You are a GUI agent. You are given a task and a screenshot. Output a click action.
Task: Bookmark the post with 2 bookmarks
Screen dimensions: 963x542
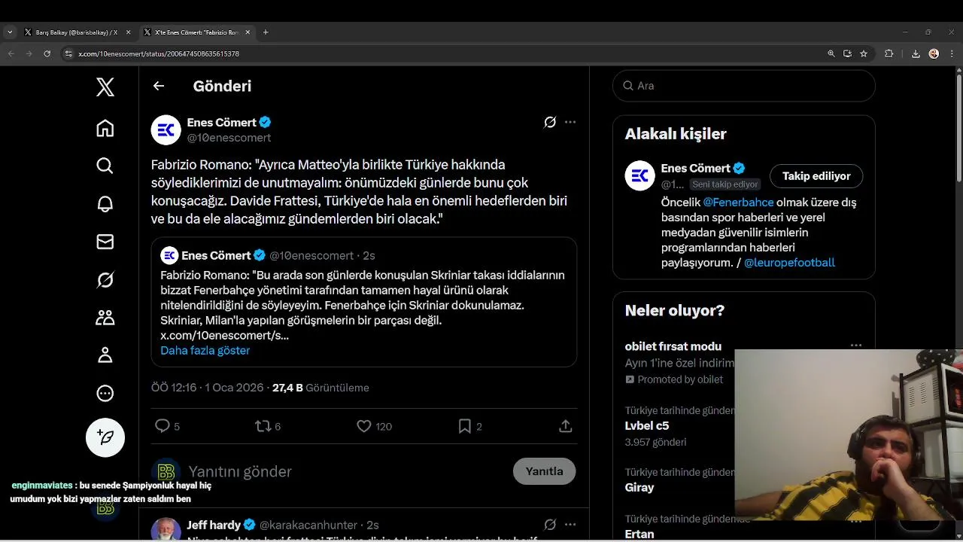[465, 426]
